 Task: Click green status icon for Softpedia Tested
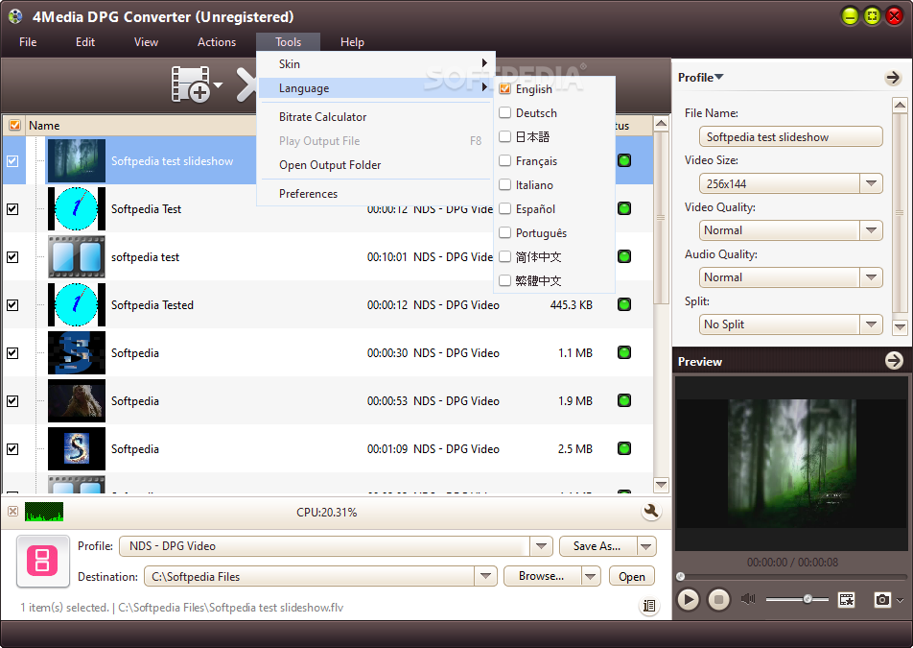[x=624, y=304]
